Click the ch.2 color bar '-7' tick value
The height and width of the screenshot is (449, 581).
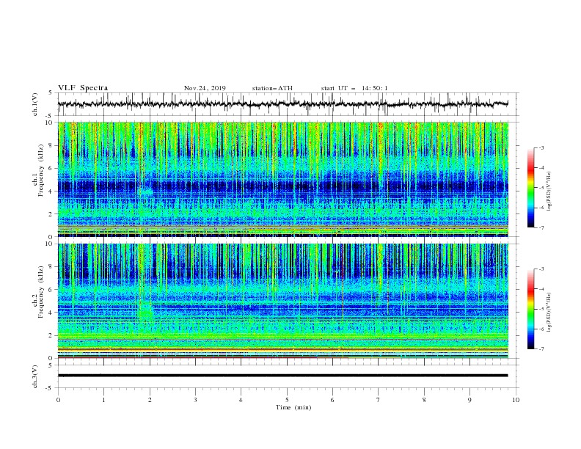tap(541, 349)
